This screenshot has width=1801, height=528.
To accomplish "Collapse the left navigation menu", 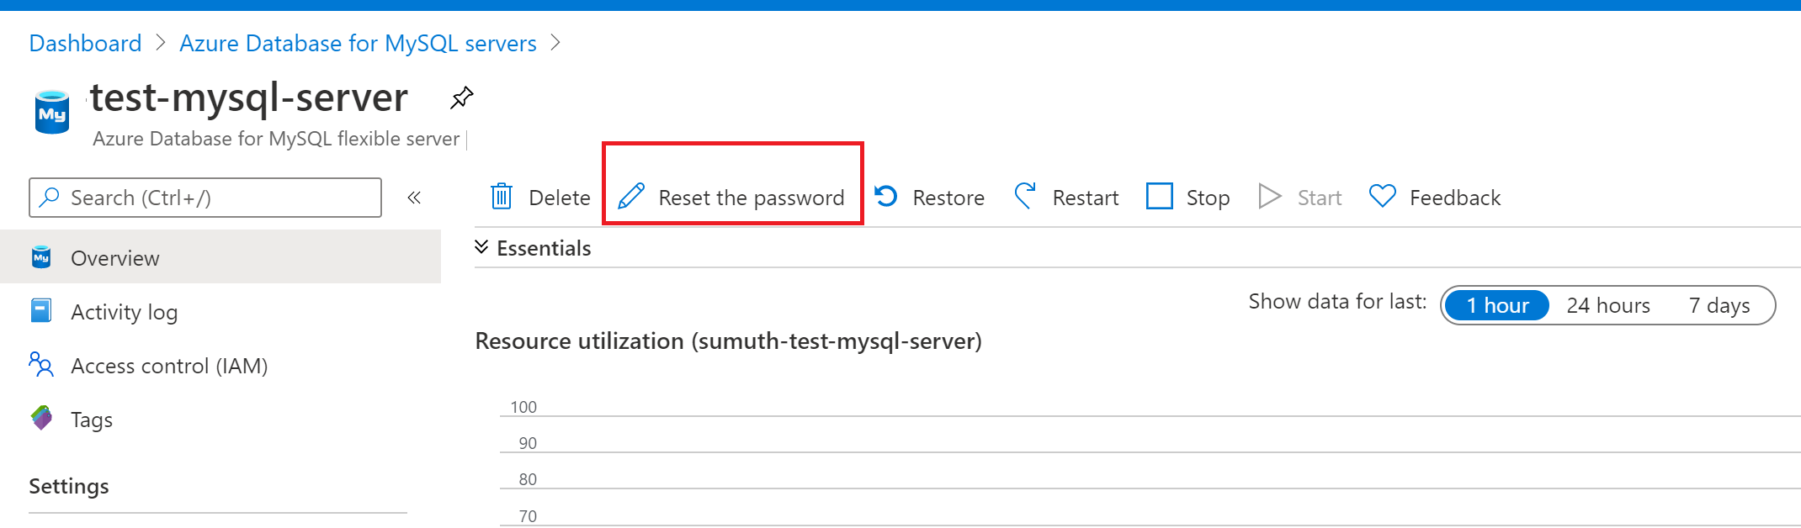I will 414,198.
